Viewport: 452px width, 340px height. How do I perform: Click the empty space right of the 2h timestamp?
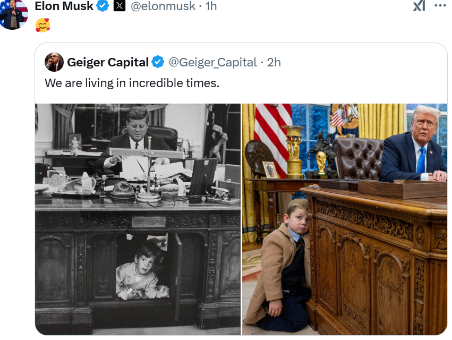(x=361, y=62)
